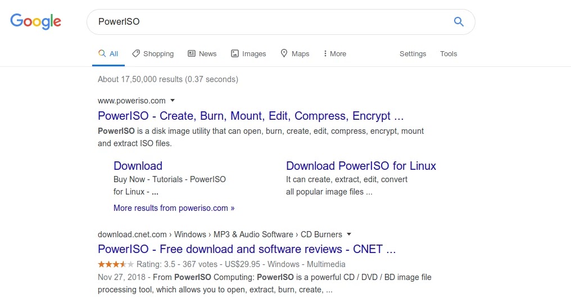The width and height of the screenshot is (571, 307).
Task: Switch to the Images tab
Action: [248, 53]
